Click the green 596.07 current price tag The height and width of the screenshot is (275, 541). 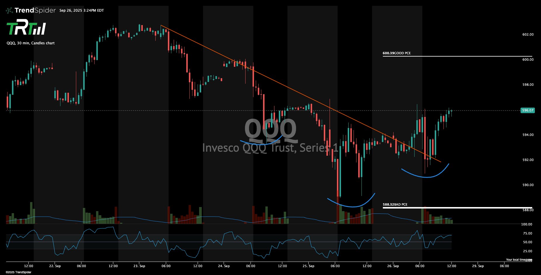coord(528,110)
